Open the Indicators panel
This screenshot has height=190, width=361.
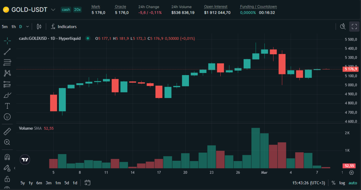(63, 26)
